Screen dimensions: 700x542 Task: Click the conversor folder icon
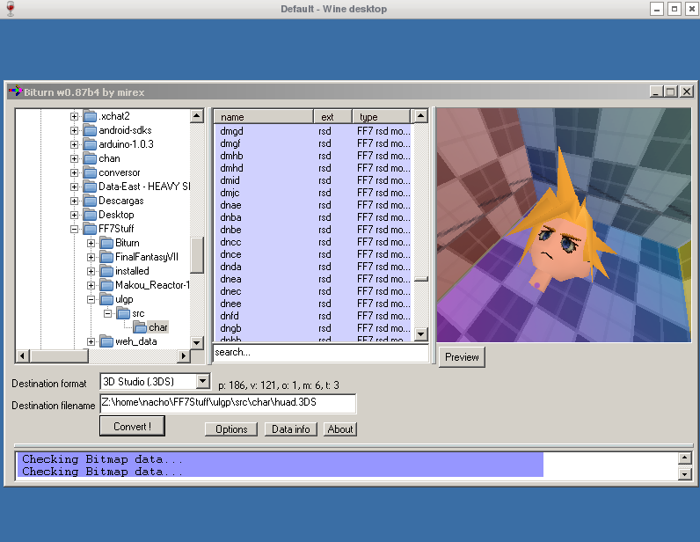tap(91, 172)
